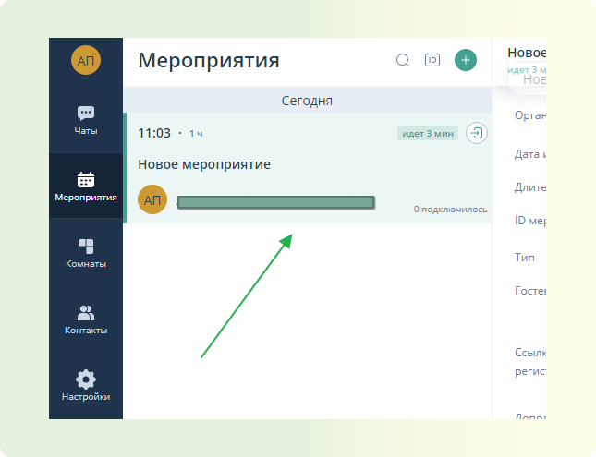Screen dimensions: 596x457
Task: Open the Чаты section in sidebar
Action: click(86, 119)
